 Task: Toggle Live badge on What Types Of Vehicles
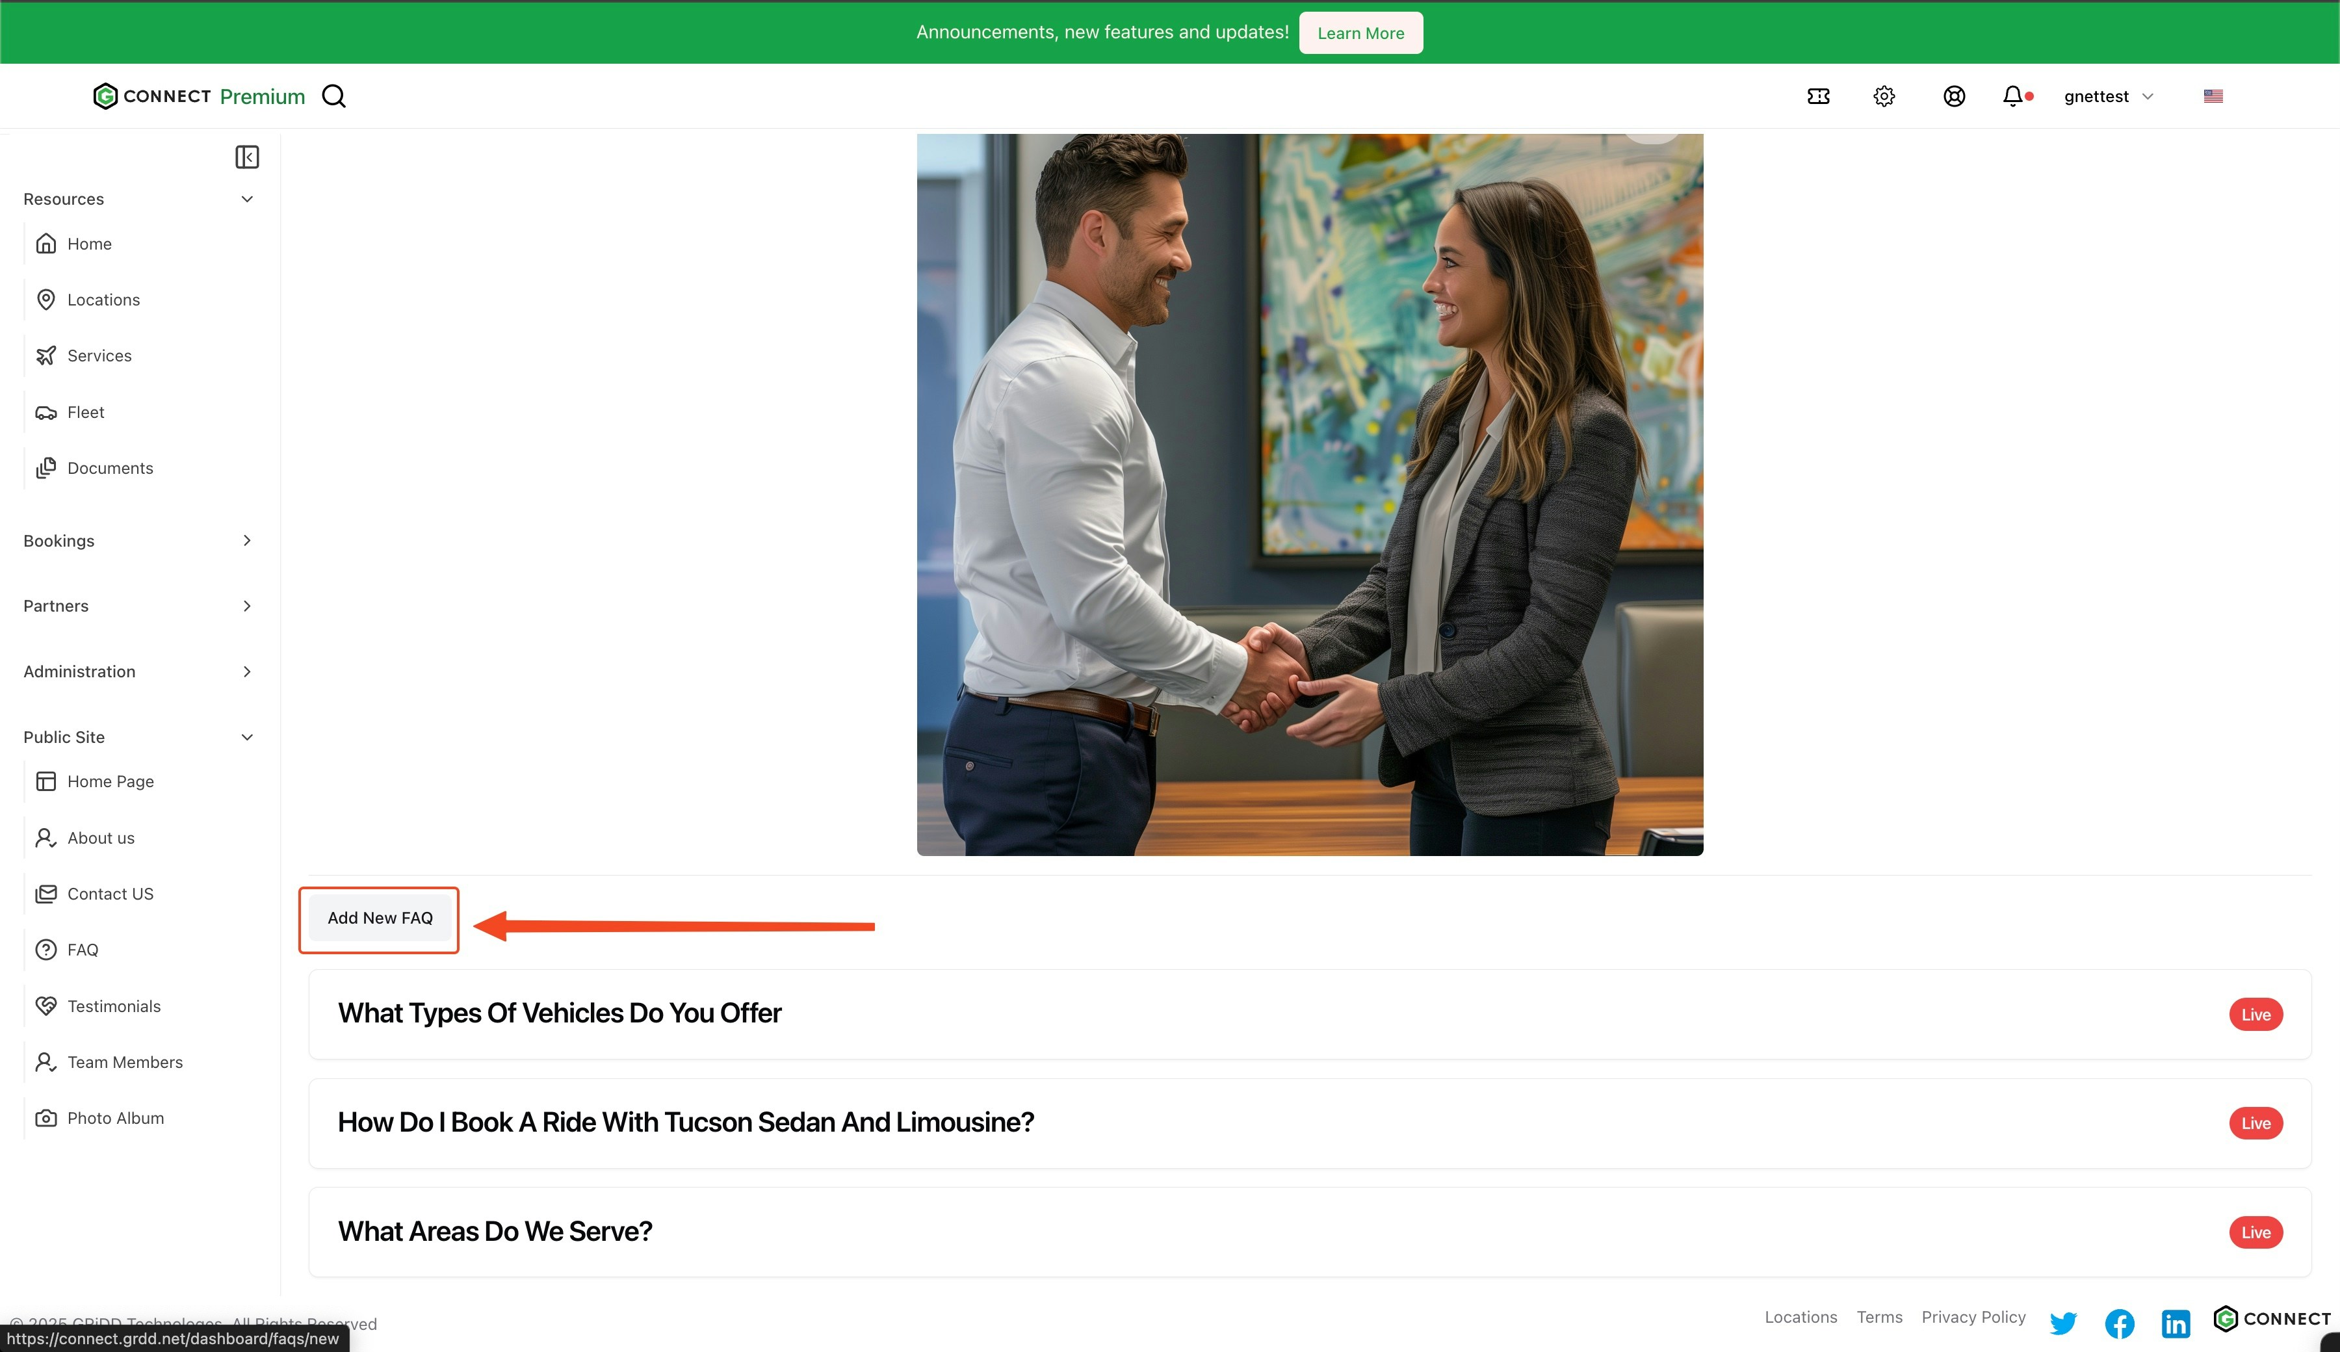(x=2255, y=1014)
